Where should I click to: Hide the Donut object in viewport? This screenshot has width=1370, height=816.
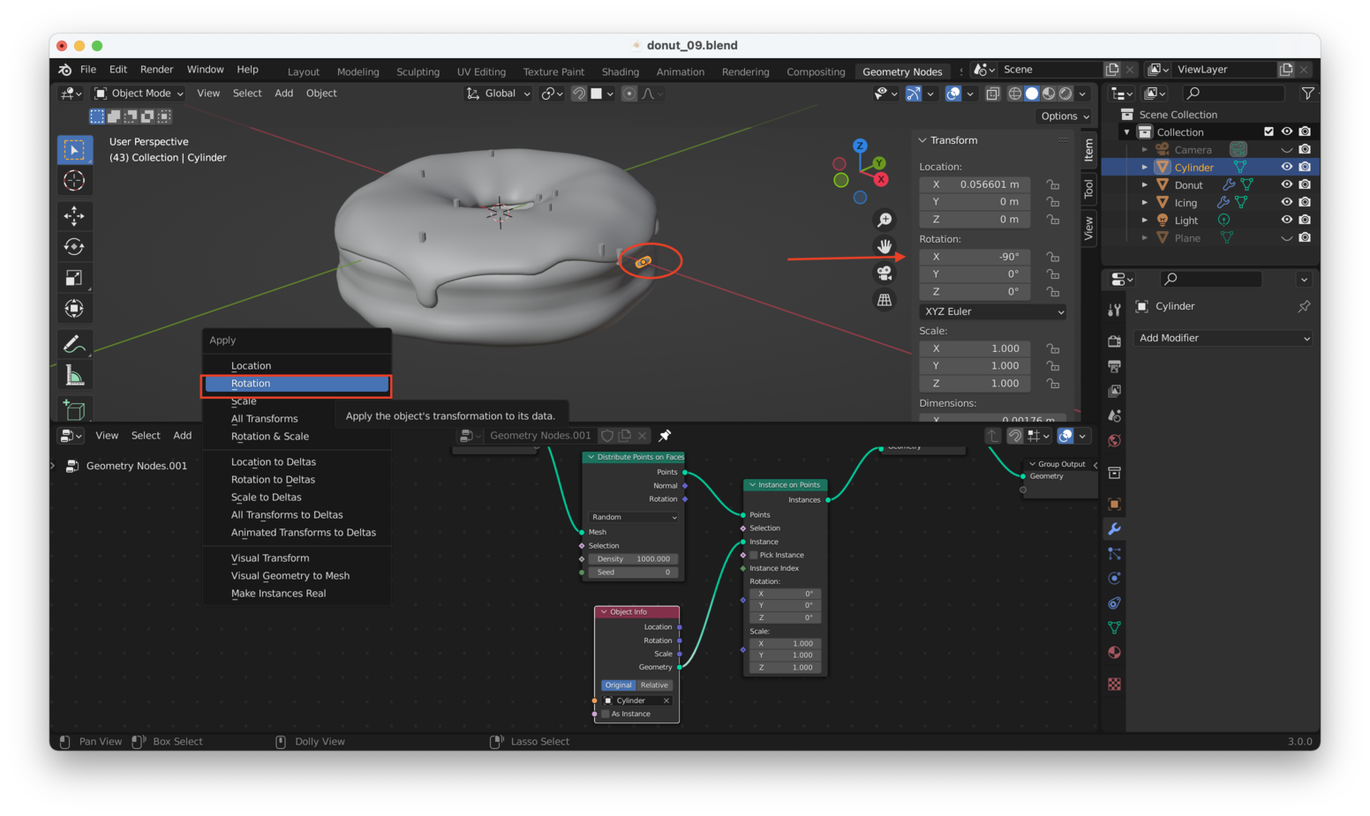coord(1286,184)
